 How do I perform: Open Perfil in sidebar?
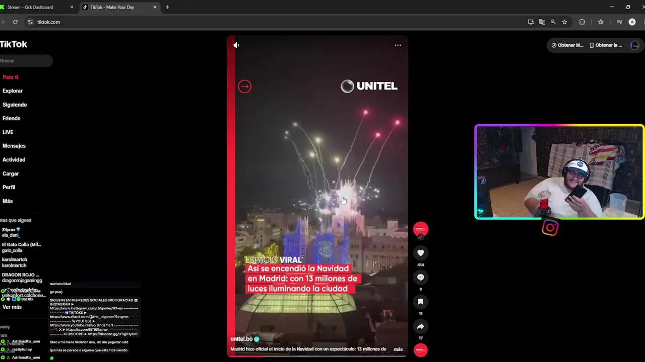coord(9,187)
